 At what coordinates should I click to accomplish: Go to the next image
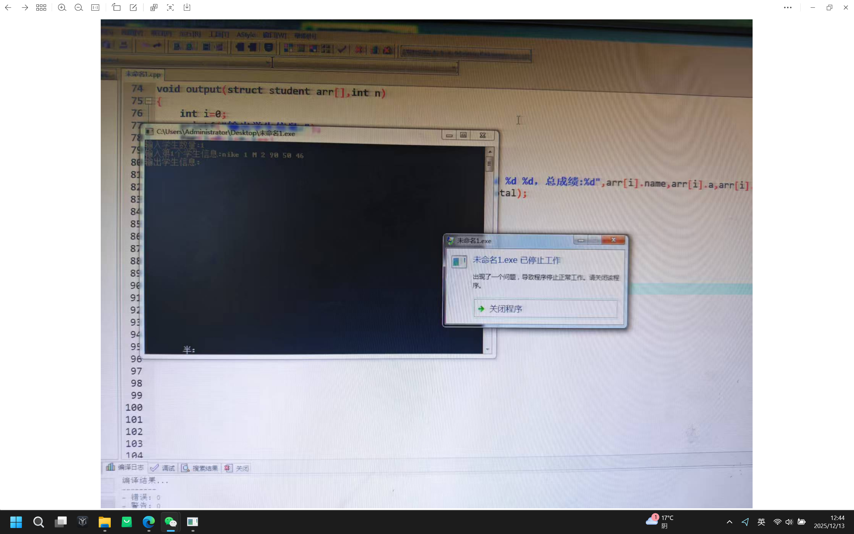[25, 7]
